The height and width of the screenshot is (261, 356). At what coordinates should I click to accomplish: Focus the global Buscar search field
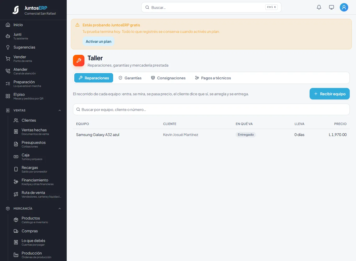[x=211, y=7]
